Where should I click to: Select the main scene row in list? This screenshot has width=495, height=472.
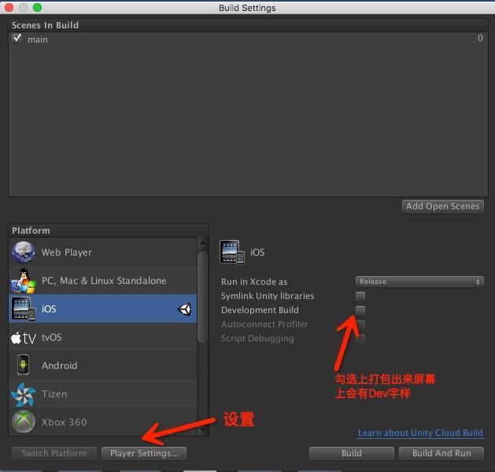(x=236, y=39)
